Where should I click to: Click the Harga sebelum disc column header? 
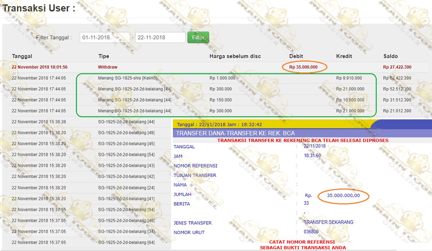coord(235,56)
